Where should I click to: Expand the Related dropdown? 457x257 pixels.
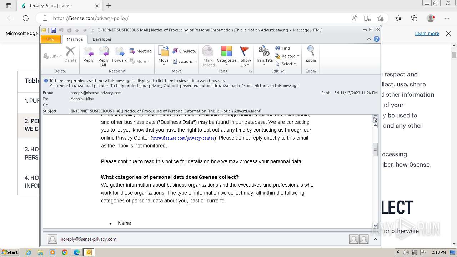click(287, 56)
